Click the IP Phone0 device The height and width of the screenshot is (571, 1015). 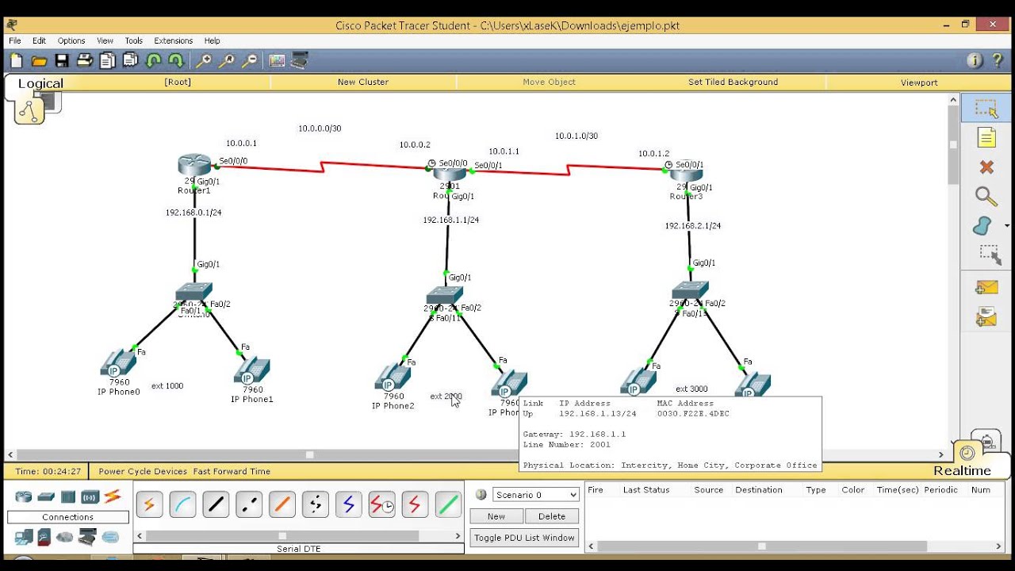coord(118,363)
